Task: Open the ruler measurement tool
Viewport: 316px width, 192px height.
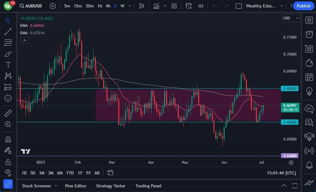Action: (x=8, y=113)
